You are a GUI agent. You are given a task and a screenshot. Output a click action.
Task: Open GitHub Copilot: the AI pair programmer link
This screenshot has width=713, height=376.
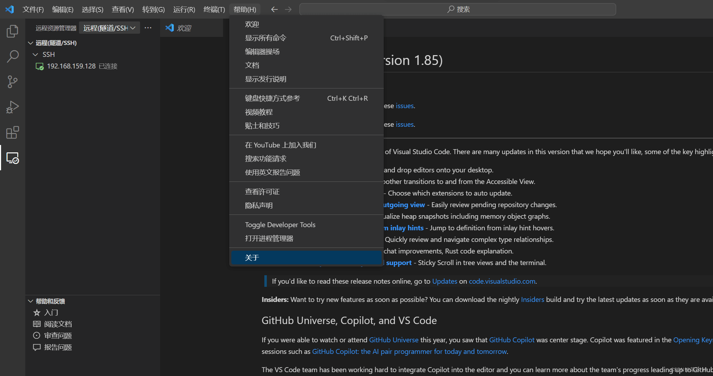pyautogui.click(x=409, y=351)
